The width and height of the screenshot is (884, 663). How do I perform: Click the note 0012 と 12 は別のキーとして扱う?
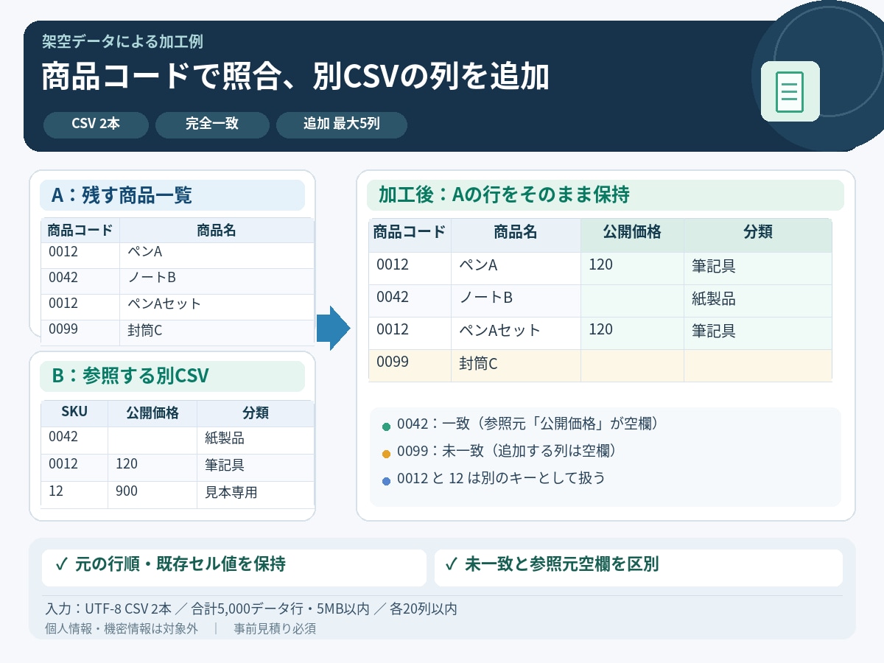[501, 478]
